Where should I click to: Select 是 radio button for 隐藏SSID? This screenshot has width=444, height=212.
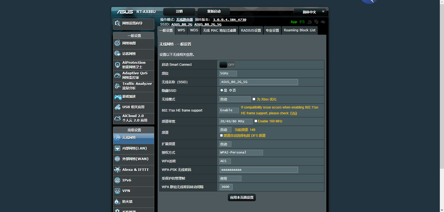[221, 90]
